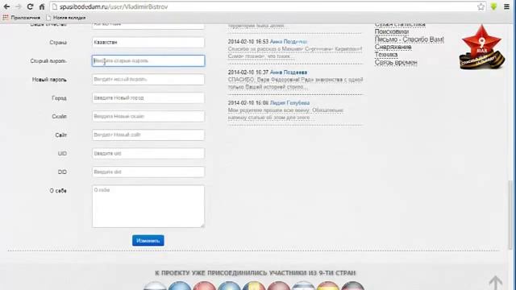Open the Техника link
The image size is (516, 290).
click(x=386, y=55)
